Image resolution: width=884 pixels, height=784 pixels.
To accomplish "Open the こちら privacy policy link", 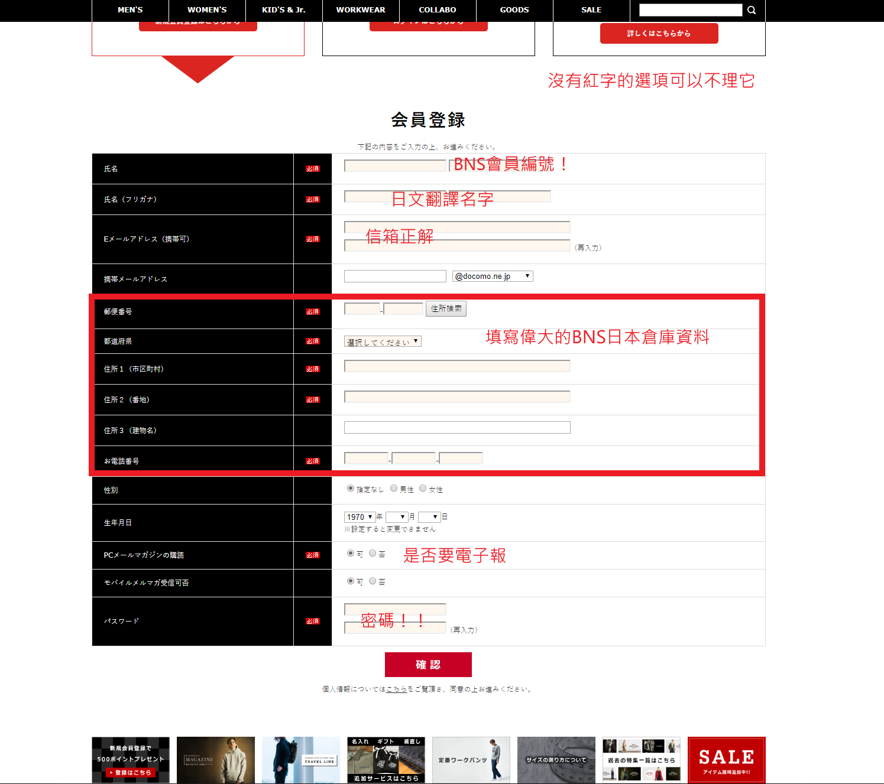I will 396,689.
